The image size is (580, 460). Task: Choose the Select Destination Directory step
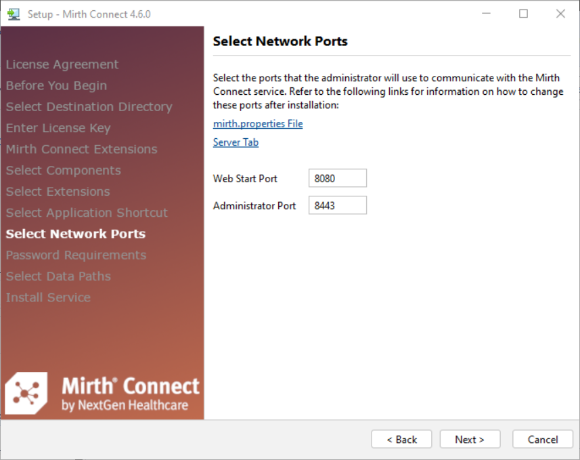[89, 107]
